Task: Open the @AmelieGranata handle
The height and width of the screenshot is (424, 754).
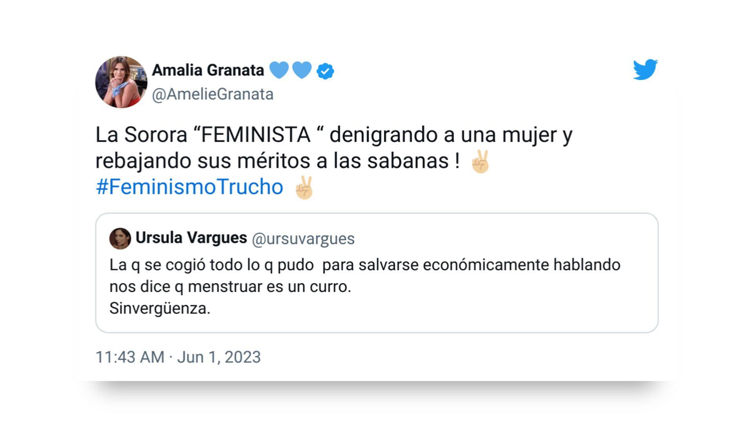Action: click(212, 94)
